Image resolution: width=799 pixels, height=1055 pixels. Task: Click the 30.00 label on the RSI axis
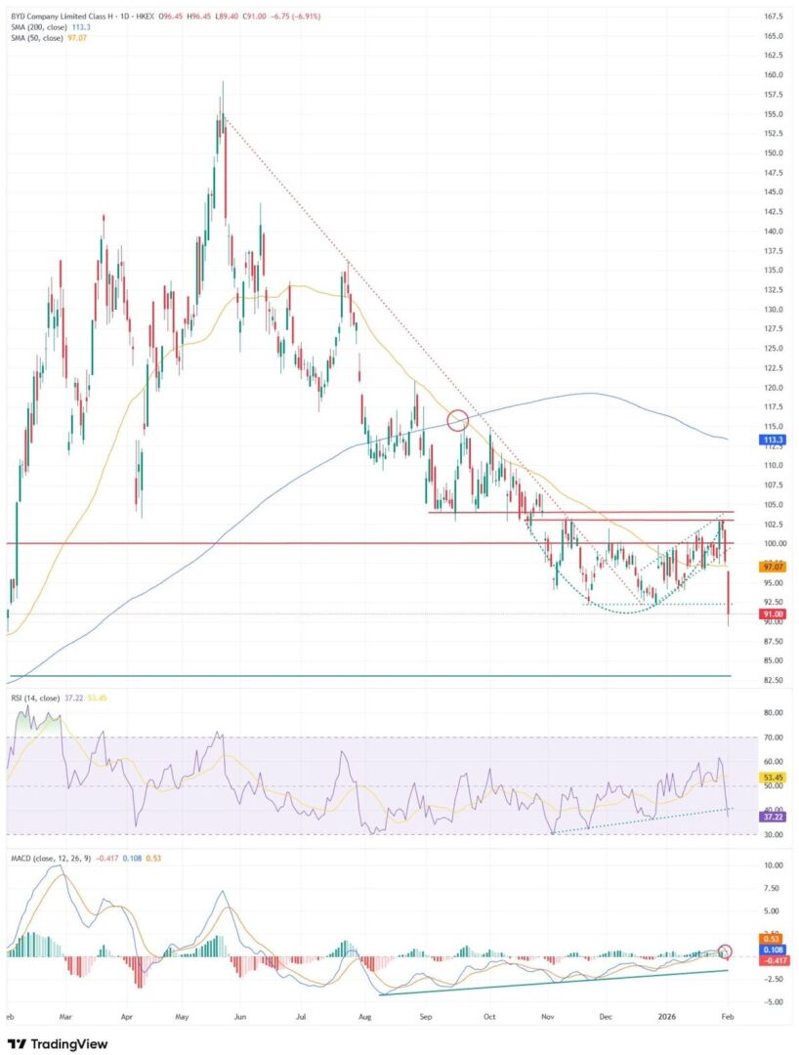click(x=776, y=835)
